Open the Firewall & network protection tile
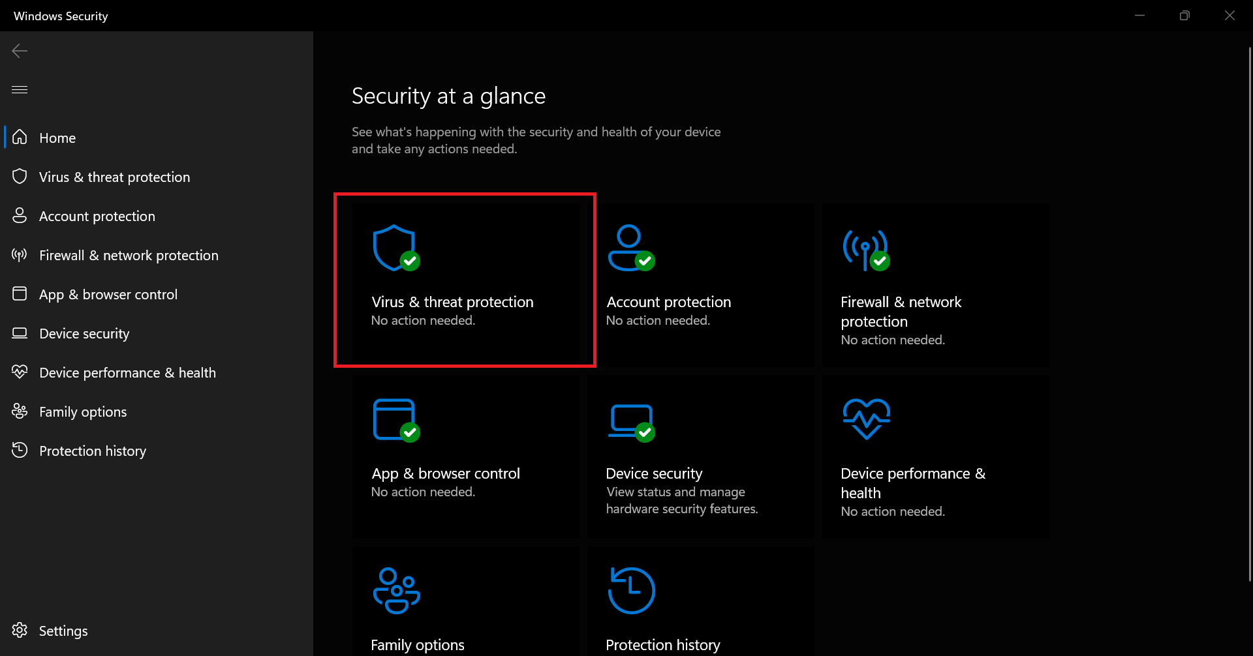The height and width of the screenshot is (656, 1253). pos(935,284)
